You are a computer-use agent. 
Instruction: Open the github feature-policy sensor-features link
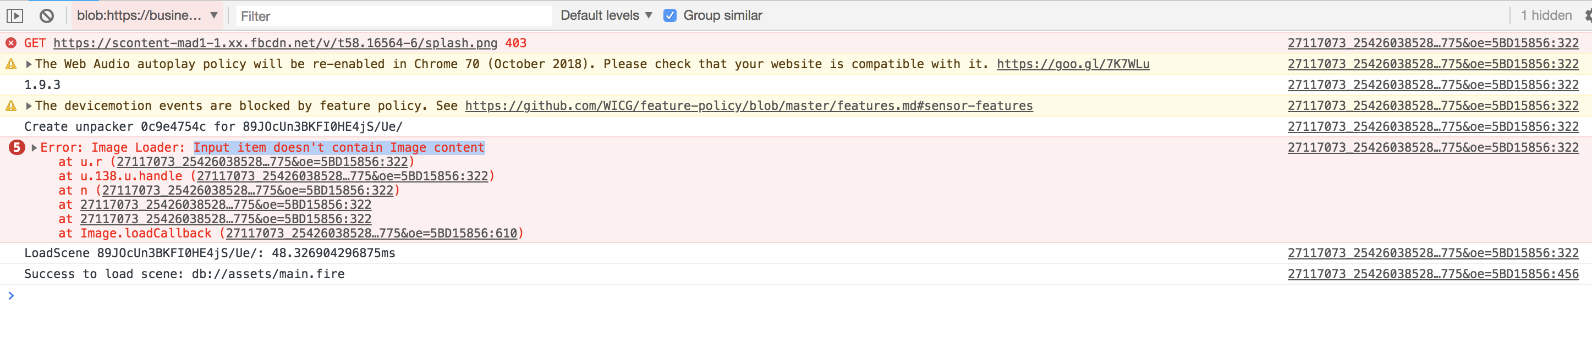[x=748, y=106]
